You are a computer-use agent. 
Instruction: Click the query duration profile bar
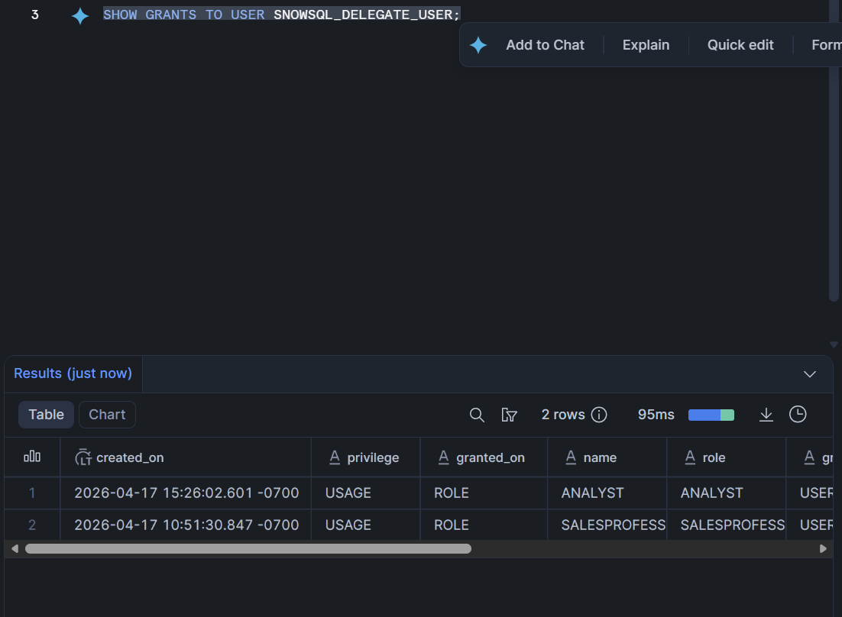(x=711, y=415)
